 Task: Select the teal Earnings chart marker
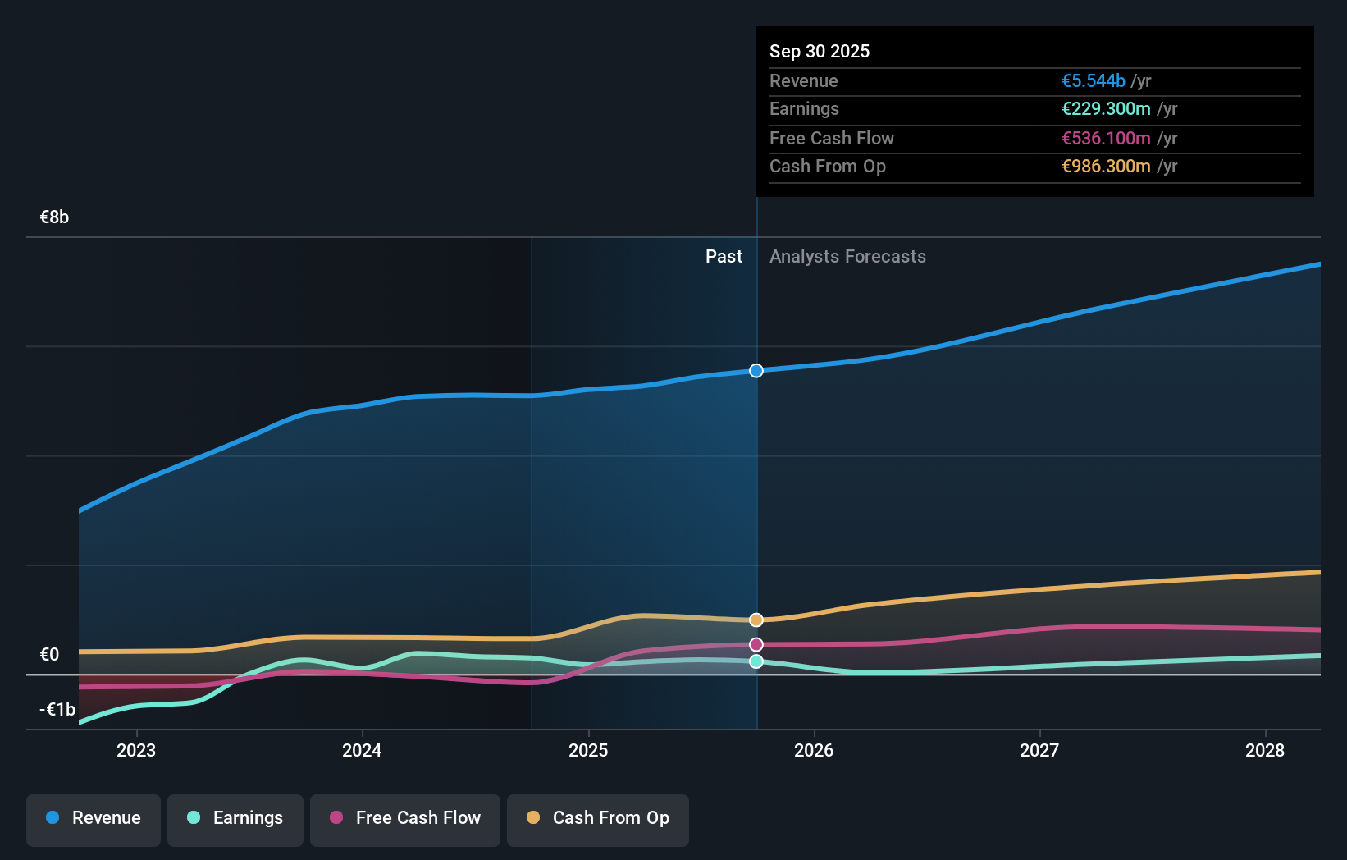[756, 662]
